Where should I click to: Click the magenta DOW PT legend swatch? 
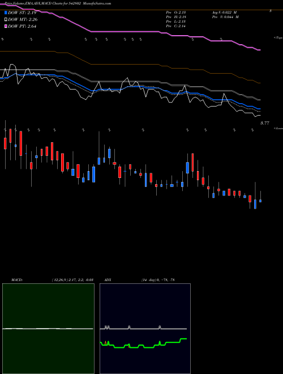point(6,26)
